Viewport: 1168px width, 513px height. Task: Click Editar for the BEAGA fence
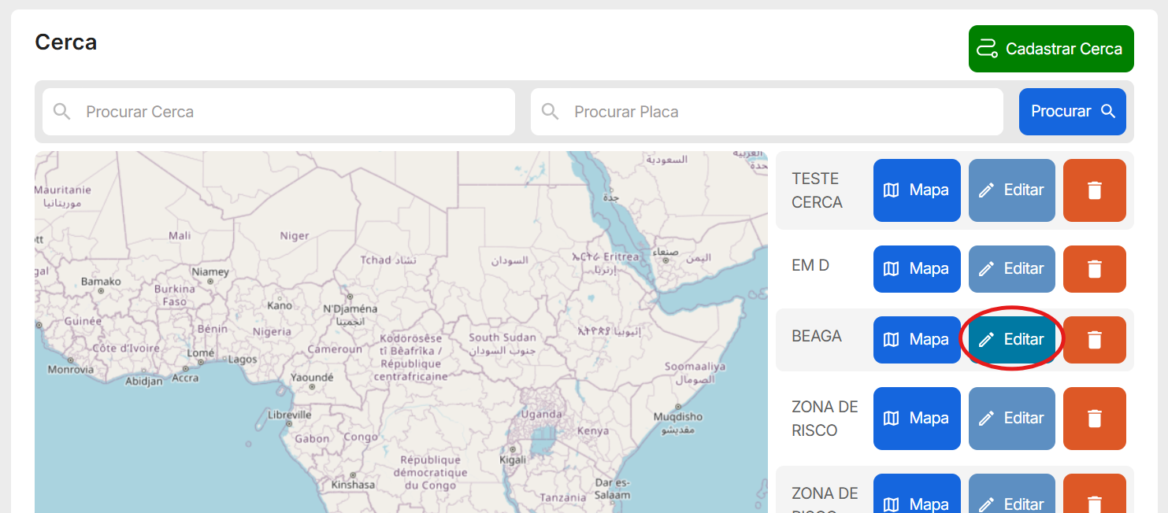click(1011, 340)
